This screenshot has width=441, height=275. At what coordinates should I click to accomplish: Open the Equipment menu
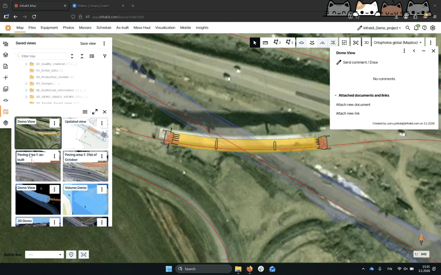coord(49,27)
